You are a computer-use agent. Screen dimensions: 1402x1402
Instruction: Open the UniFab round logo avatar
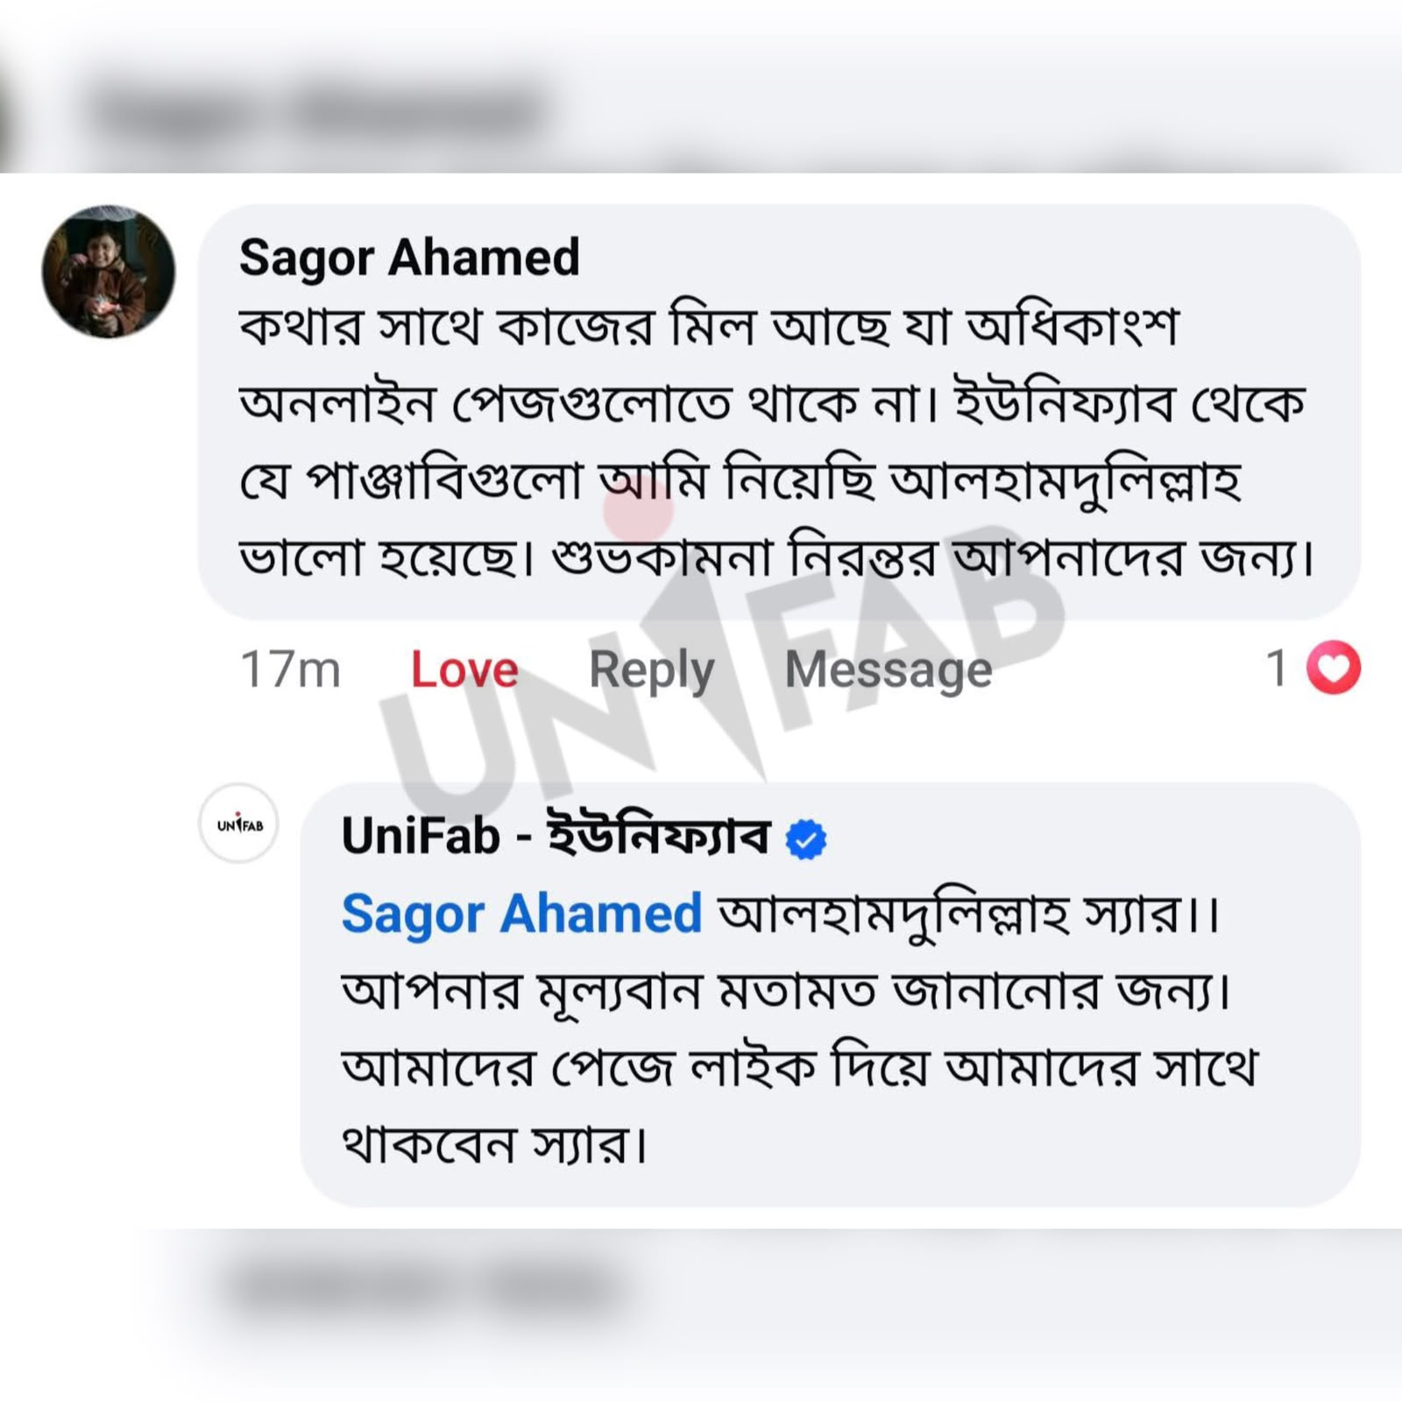[x=239, y=824]
